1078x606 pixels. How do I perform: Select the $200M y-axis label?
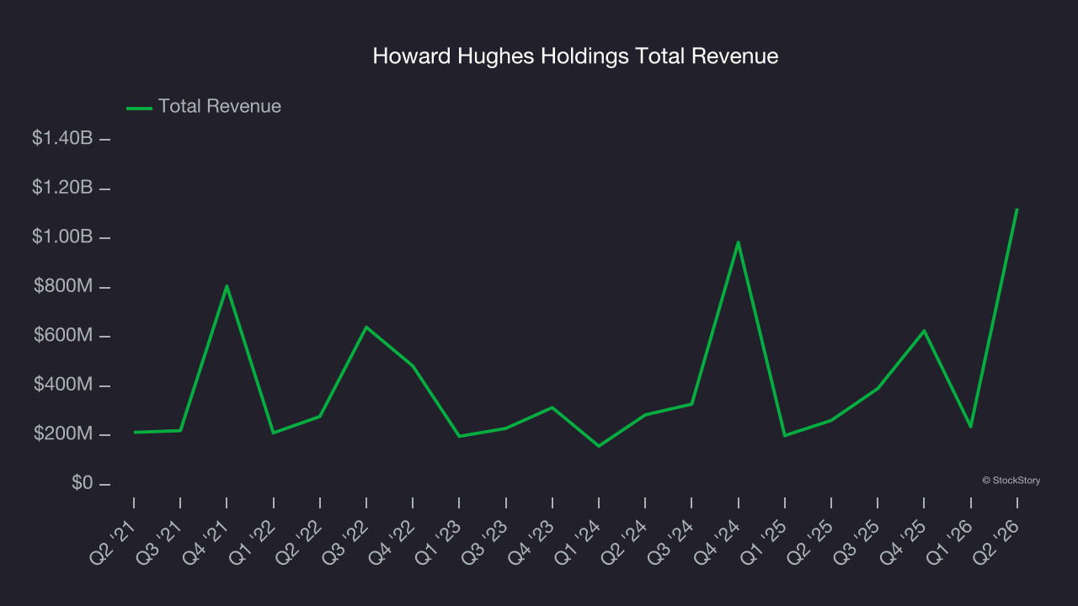(x=63, y=434)
